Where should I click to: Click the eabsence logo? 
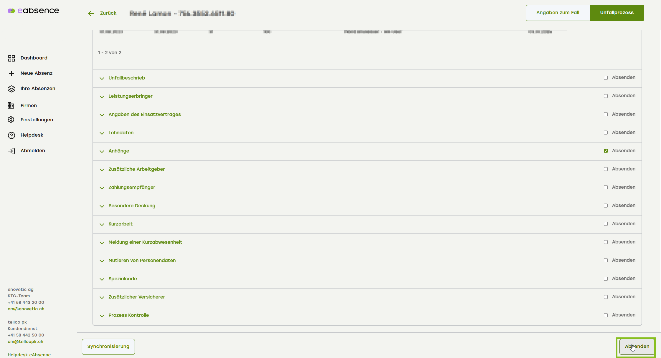33,11
